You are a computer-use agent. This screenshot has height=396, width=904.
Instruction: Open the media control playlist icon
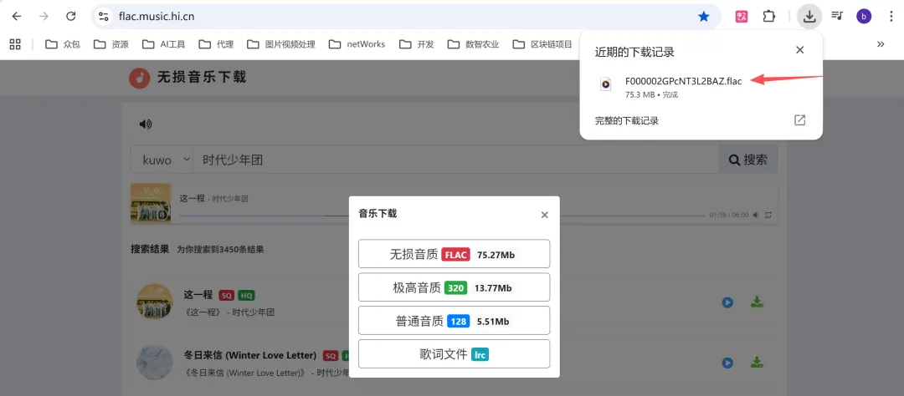[836, 16]
